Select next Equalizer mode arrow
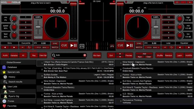 [x=189, y=47]
